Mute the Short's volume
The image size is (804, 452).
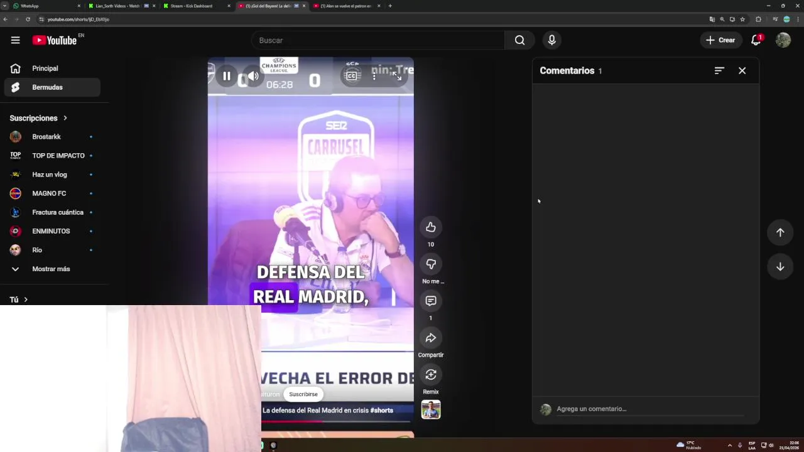click(x=253, y=77)
